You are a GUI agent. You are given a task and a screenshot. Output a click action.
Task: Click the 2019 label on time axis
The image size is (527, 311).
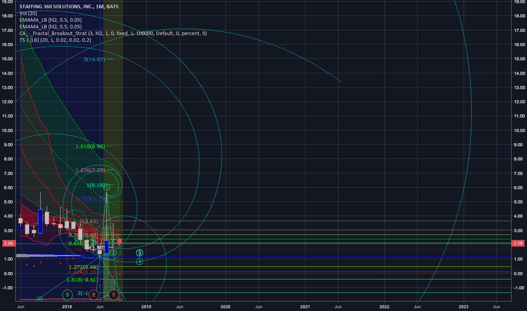click(x=146, y=306)
